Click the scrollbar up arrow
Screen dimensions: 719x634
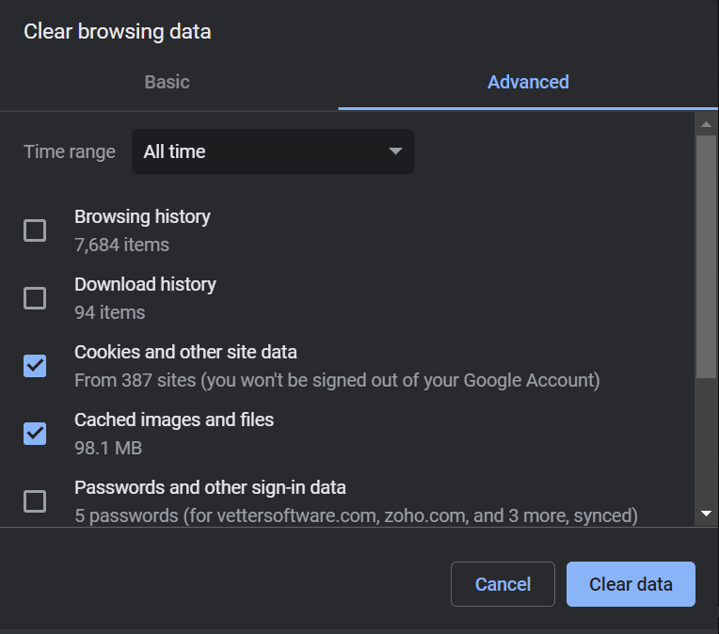click(706, 124)
